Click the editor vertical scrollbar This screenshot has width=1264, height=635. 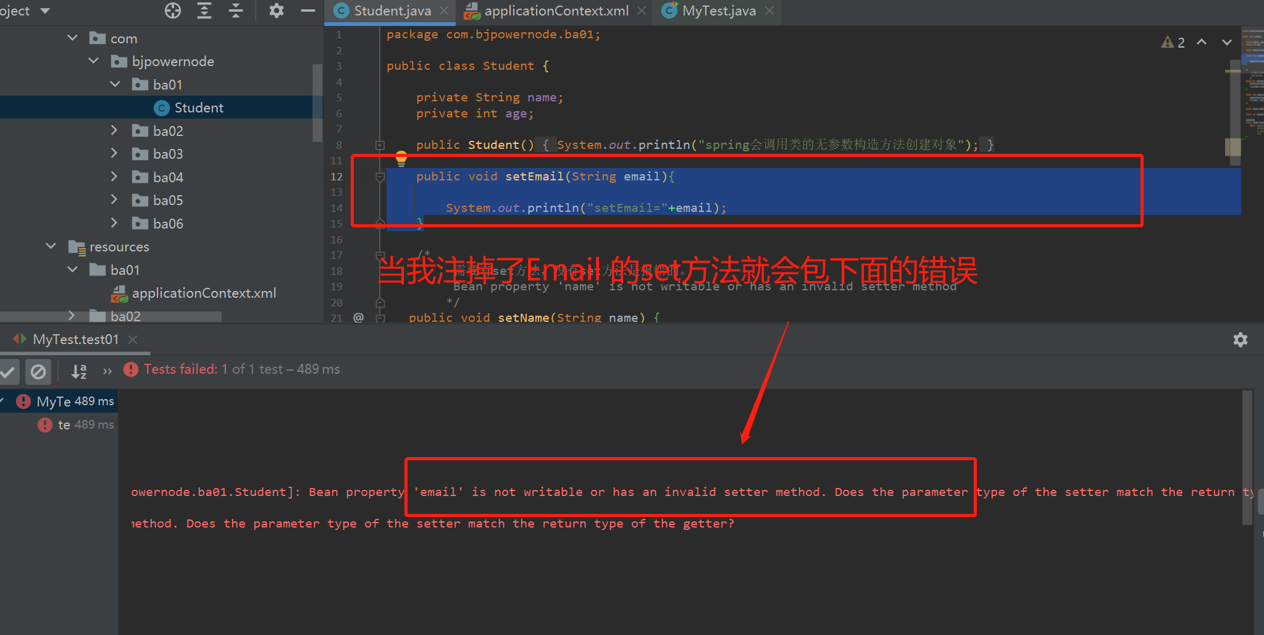pyautogui.click(x=1235, y=111)
